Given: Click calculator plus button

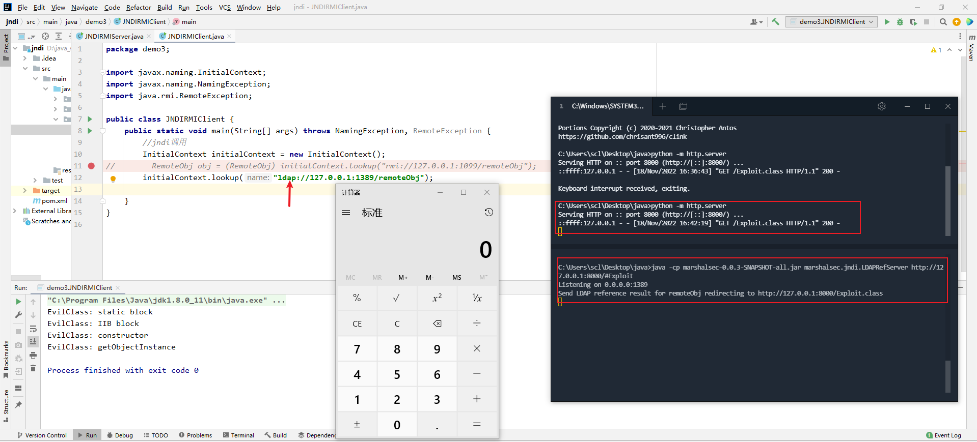Looking at the screenshot, I should 477,399.
